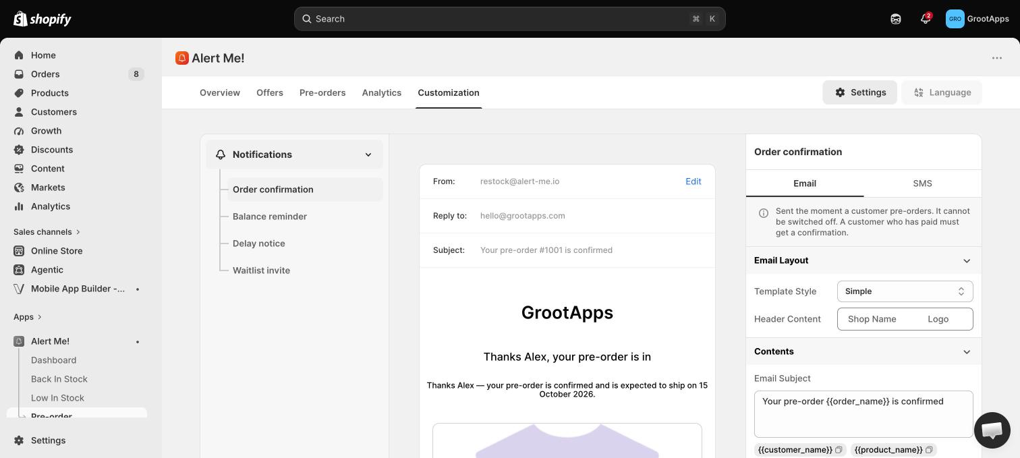Viewport: 1020px width, 458px height.
Task: Expand the Sales channels section
Action: pyautogui.click(x=47, y=232)
